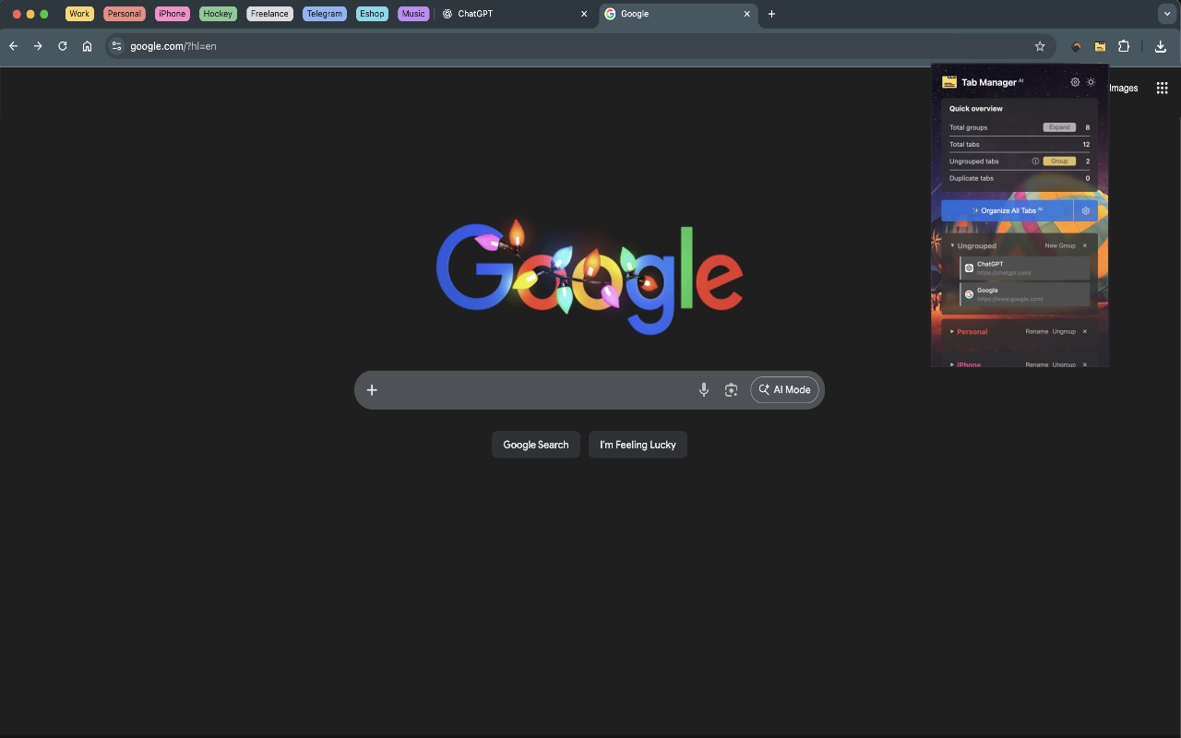Click the info icon next to Ungrouped tabs
This screenshot has height=738, width=1181.
point(1035,161)
